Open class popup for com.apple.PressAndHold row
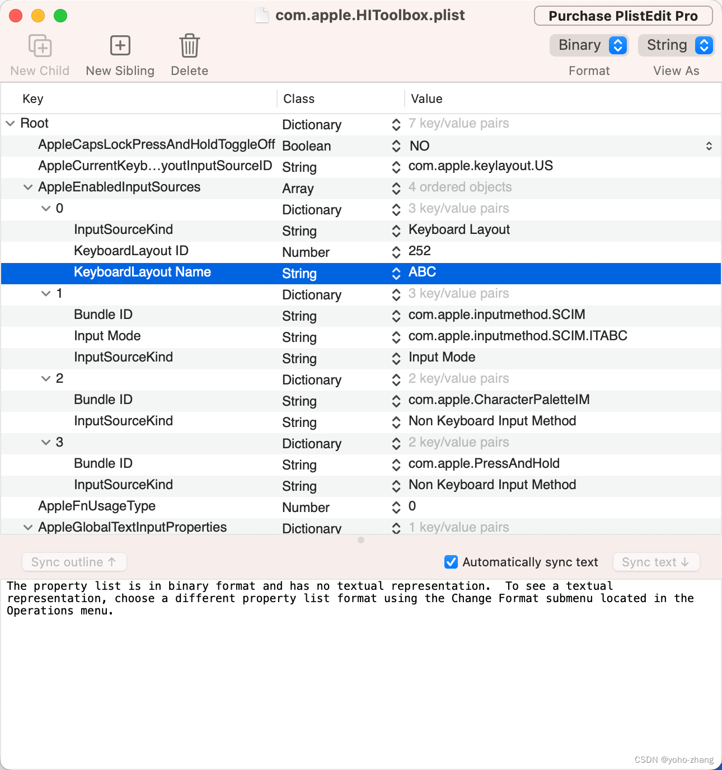Viewport: 722px width, 770px height. click(396, 464)
